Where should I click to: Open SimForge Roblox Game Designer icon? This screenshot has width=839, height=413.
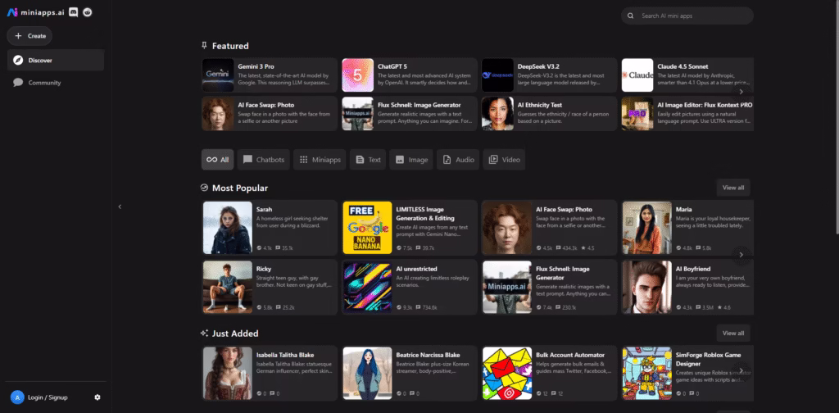(647, 373)
